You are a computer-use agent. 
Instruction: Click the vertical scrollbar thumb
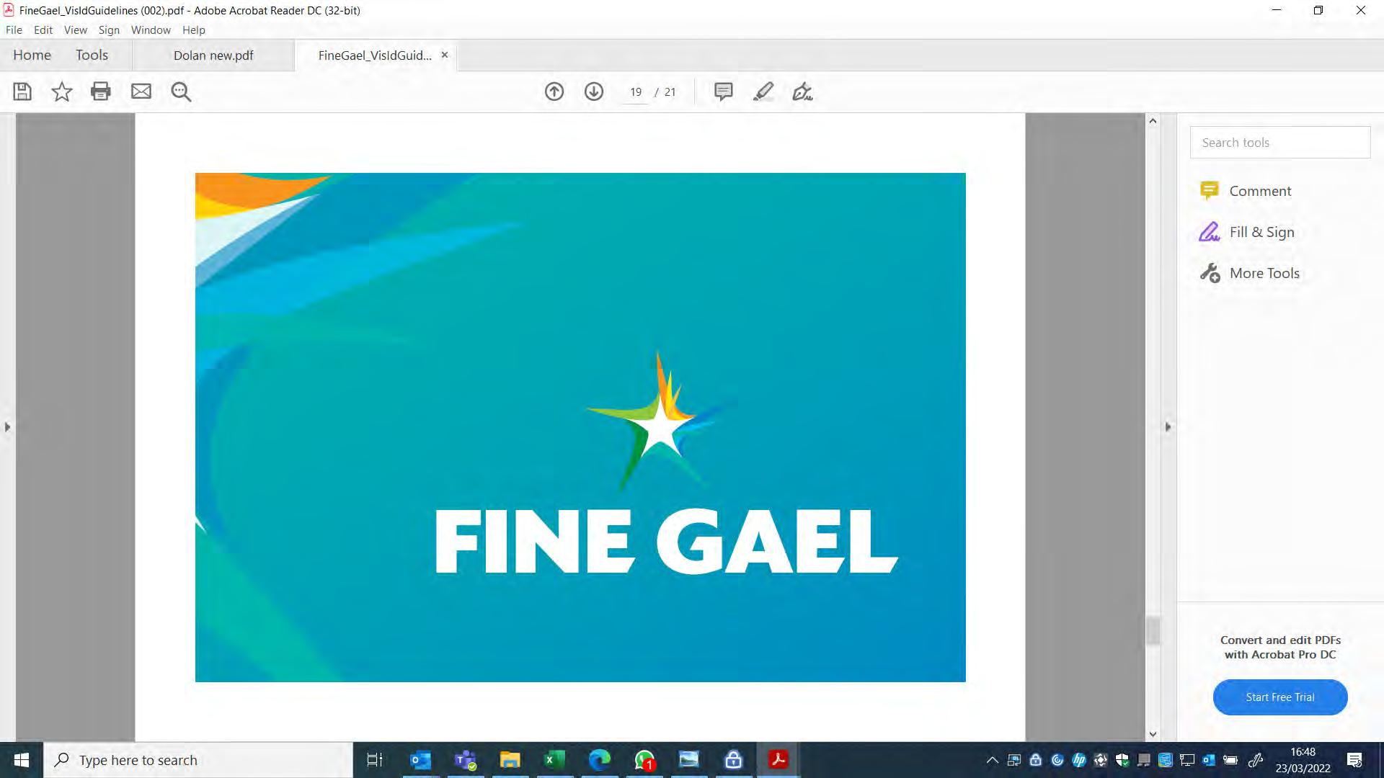(1153, 631)
